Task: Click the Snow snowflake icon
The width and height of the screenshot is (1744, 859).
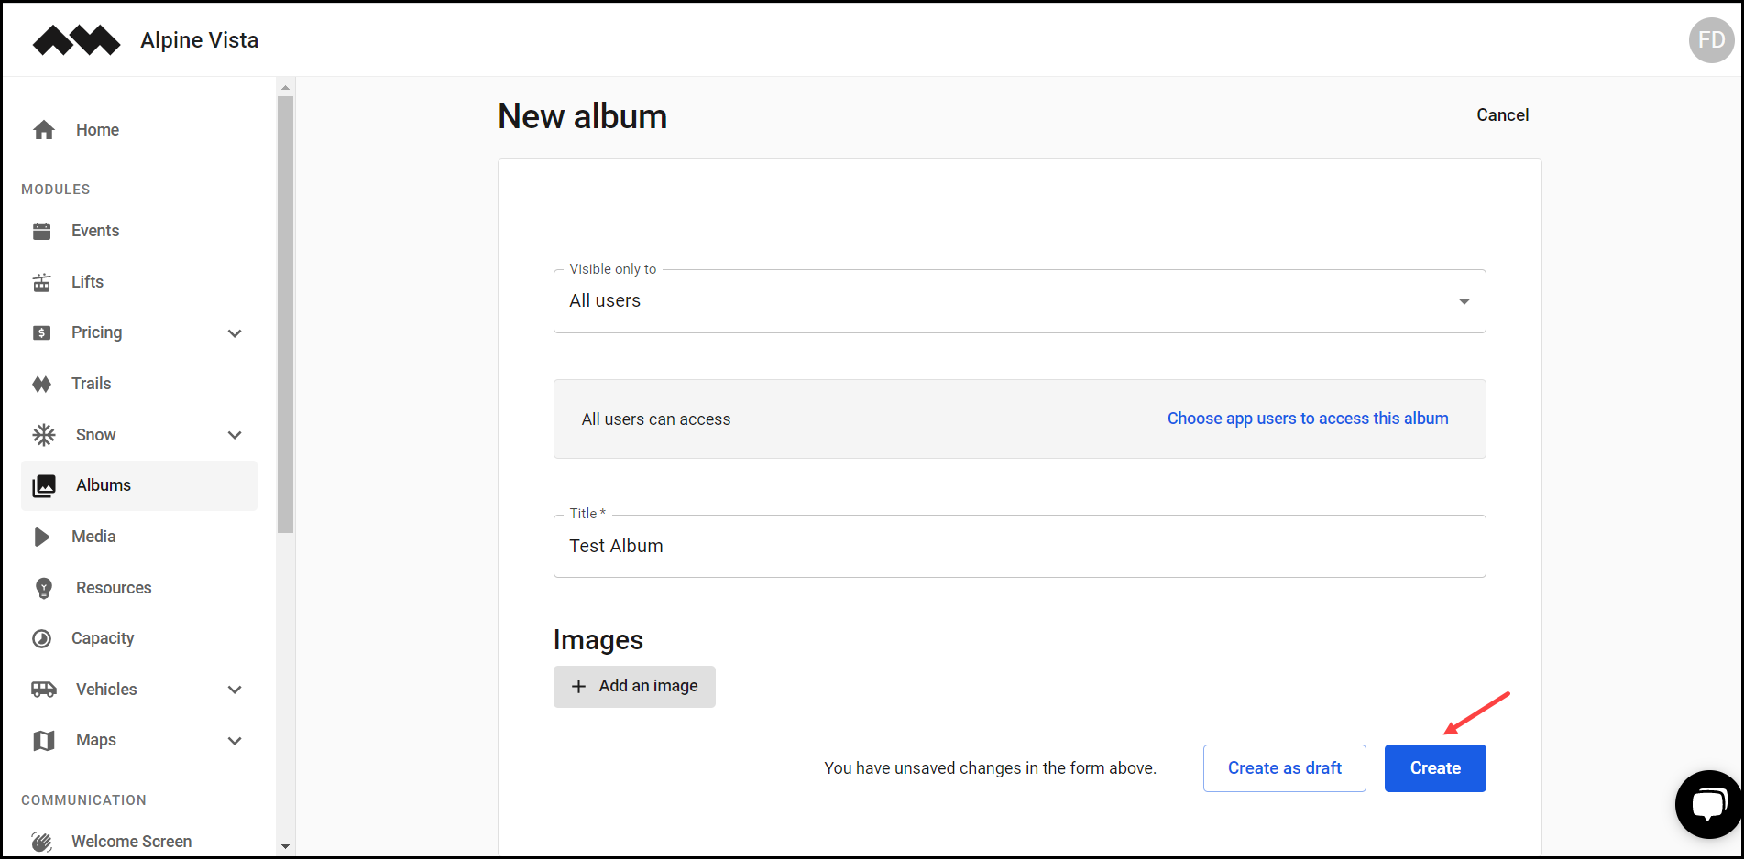Action: 42,434
